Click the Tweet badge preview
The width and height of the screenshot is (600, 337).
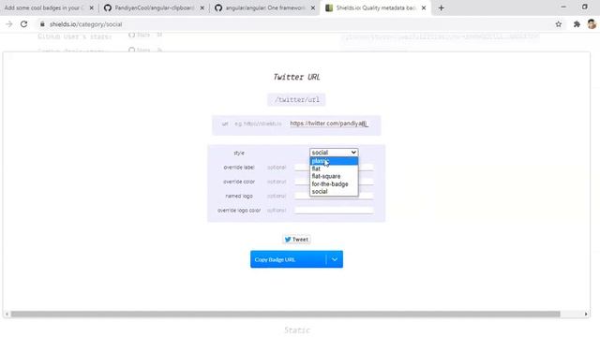coord(296,240)
